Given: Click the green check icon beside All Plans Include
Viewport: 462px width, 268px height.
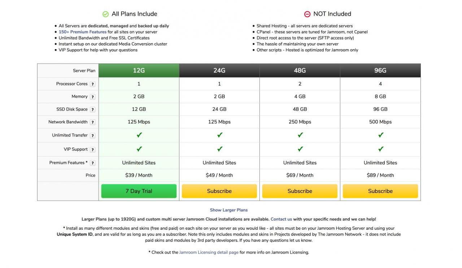Looking at the screenshot, I should (105, 14).
